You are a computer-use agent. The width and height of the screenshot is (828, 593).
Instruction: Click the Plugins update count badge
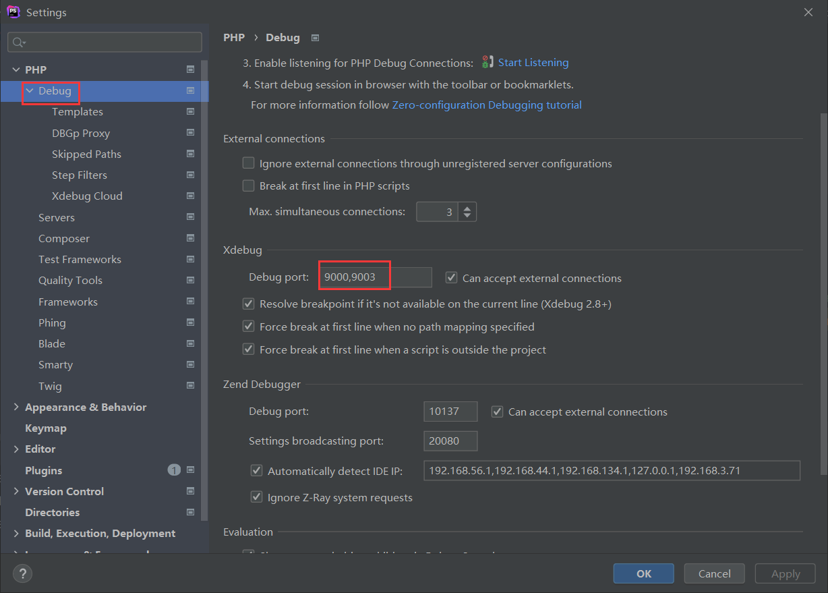coord(174,470)
